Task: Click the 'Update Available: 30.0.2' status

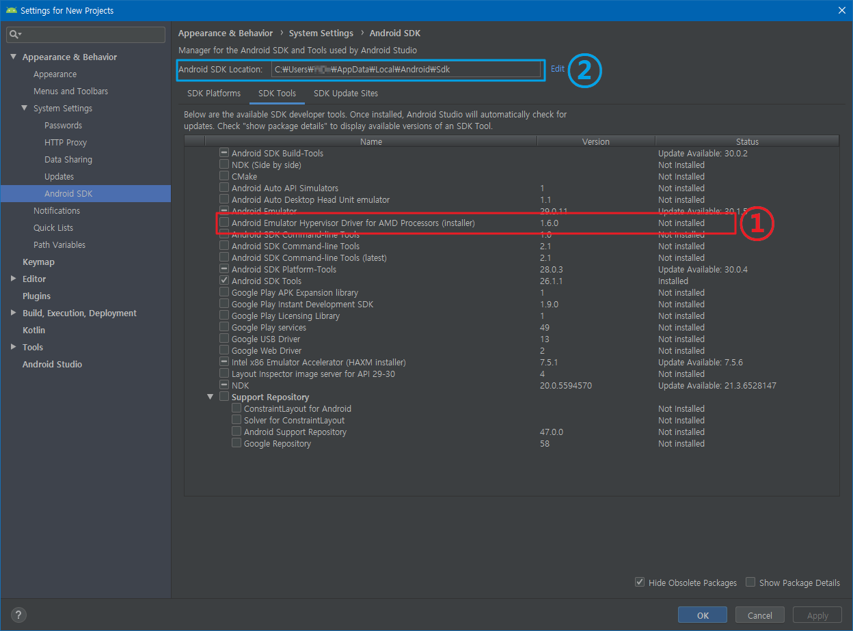Action: pos(703,153)
